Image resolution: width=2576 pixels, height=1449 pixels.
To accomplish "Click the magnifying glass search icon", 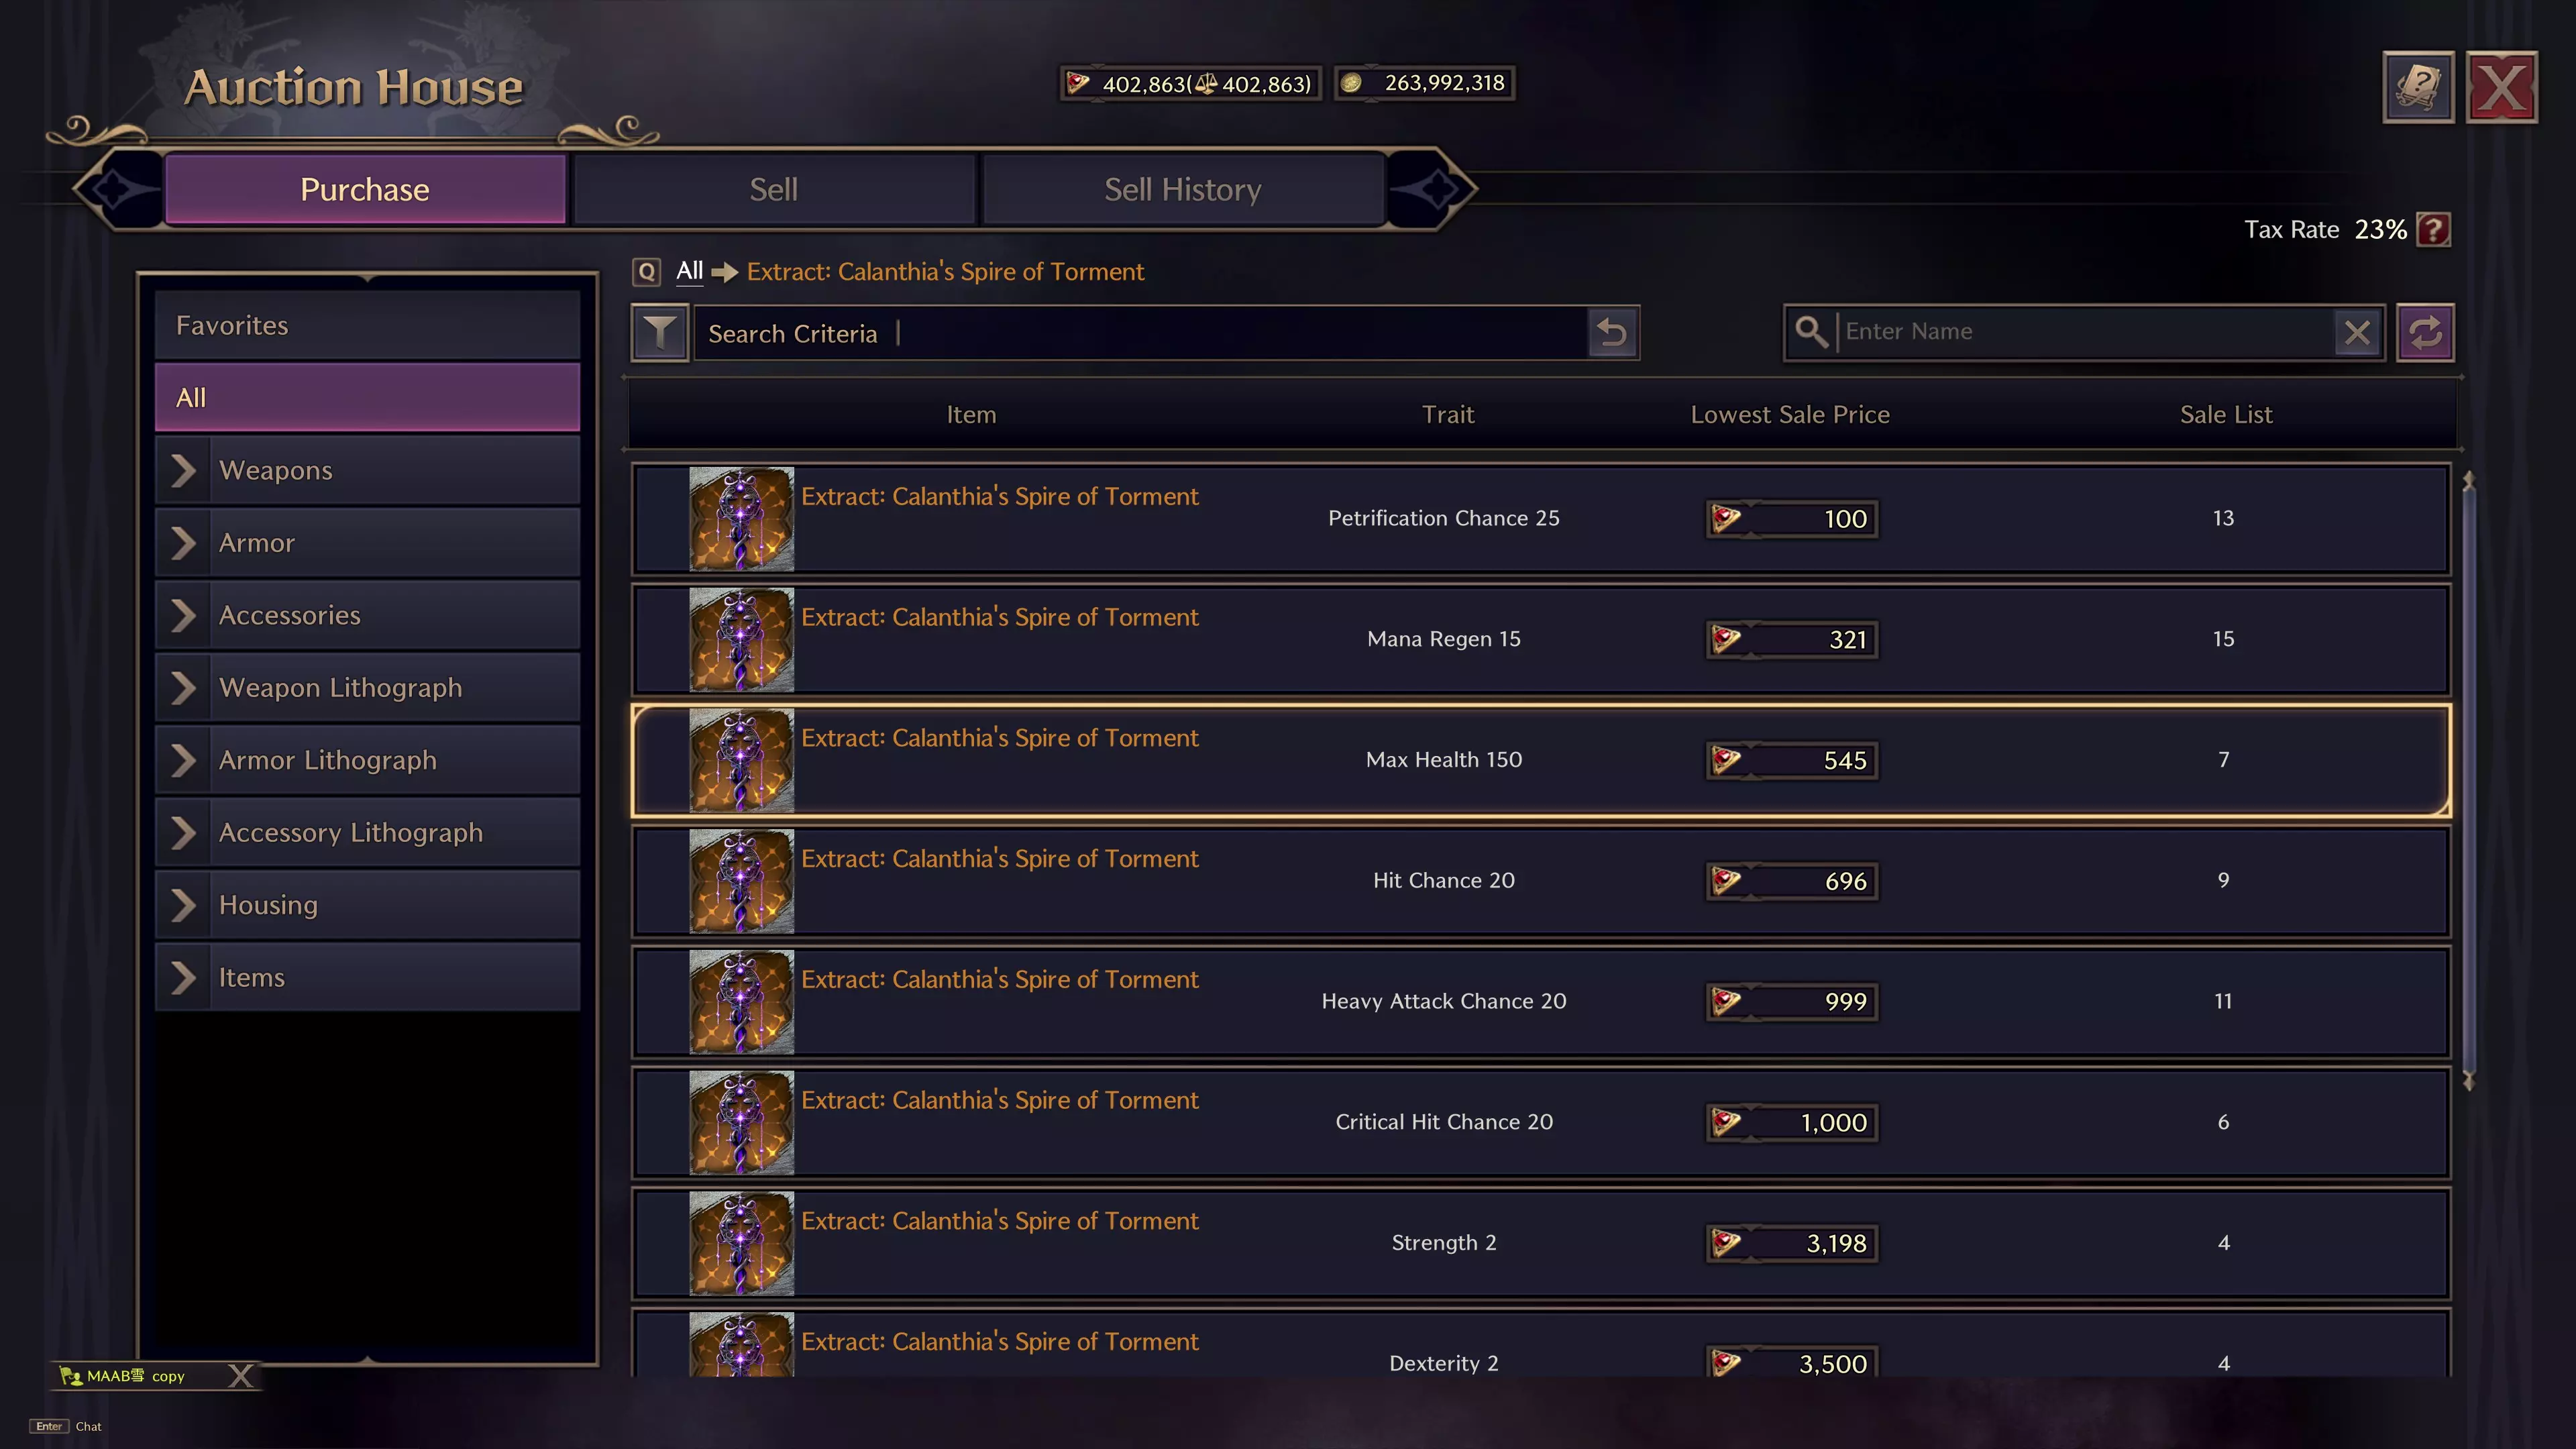I will click(1811, 331).
